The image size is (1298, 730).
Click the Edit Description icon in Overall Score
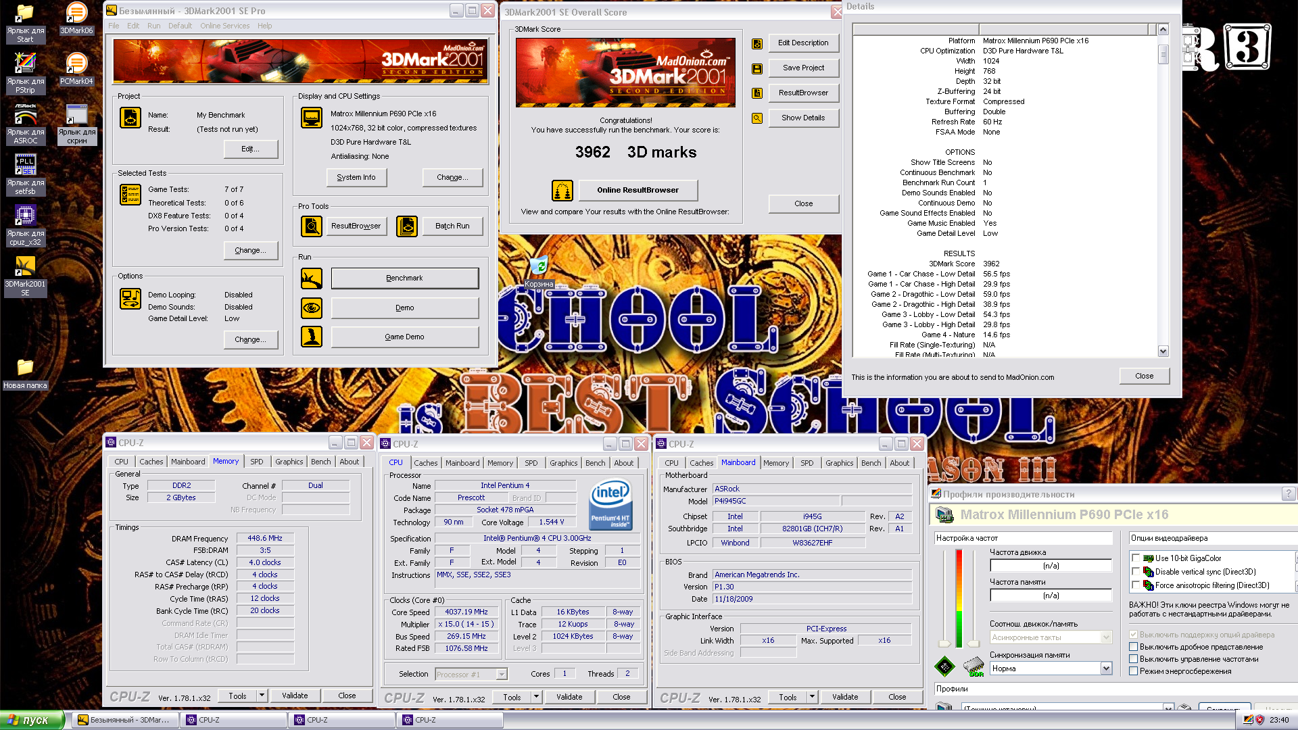pos(757,43)
